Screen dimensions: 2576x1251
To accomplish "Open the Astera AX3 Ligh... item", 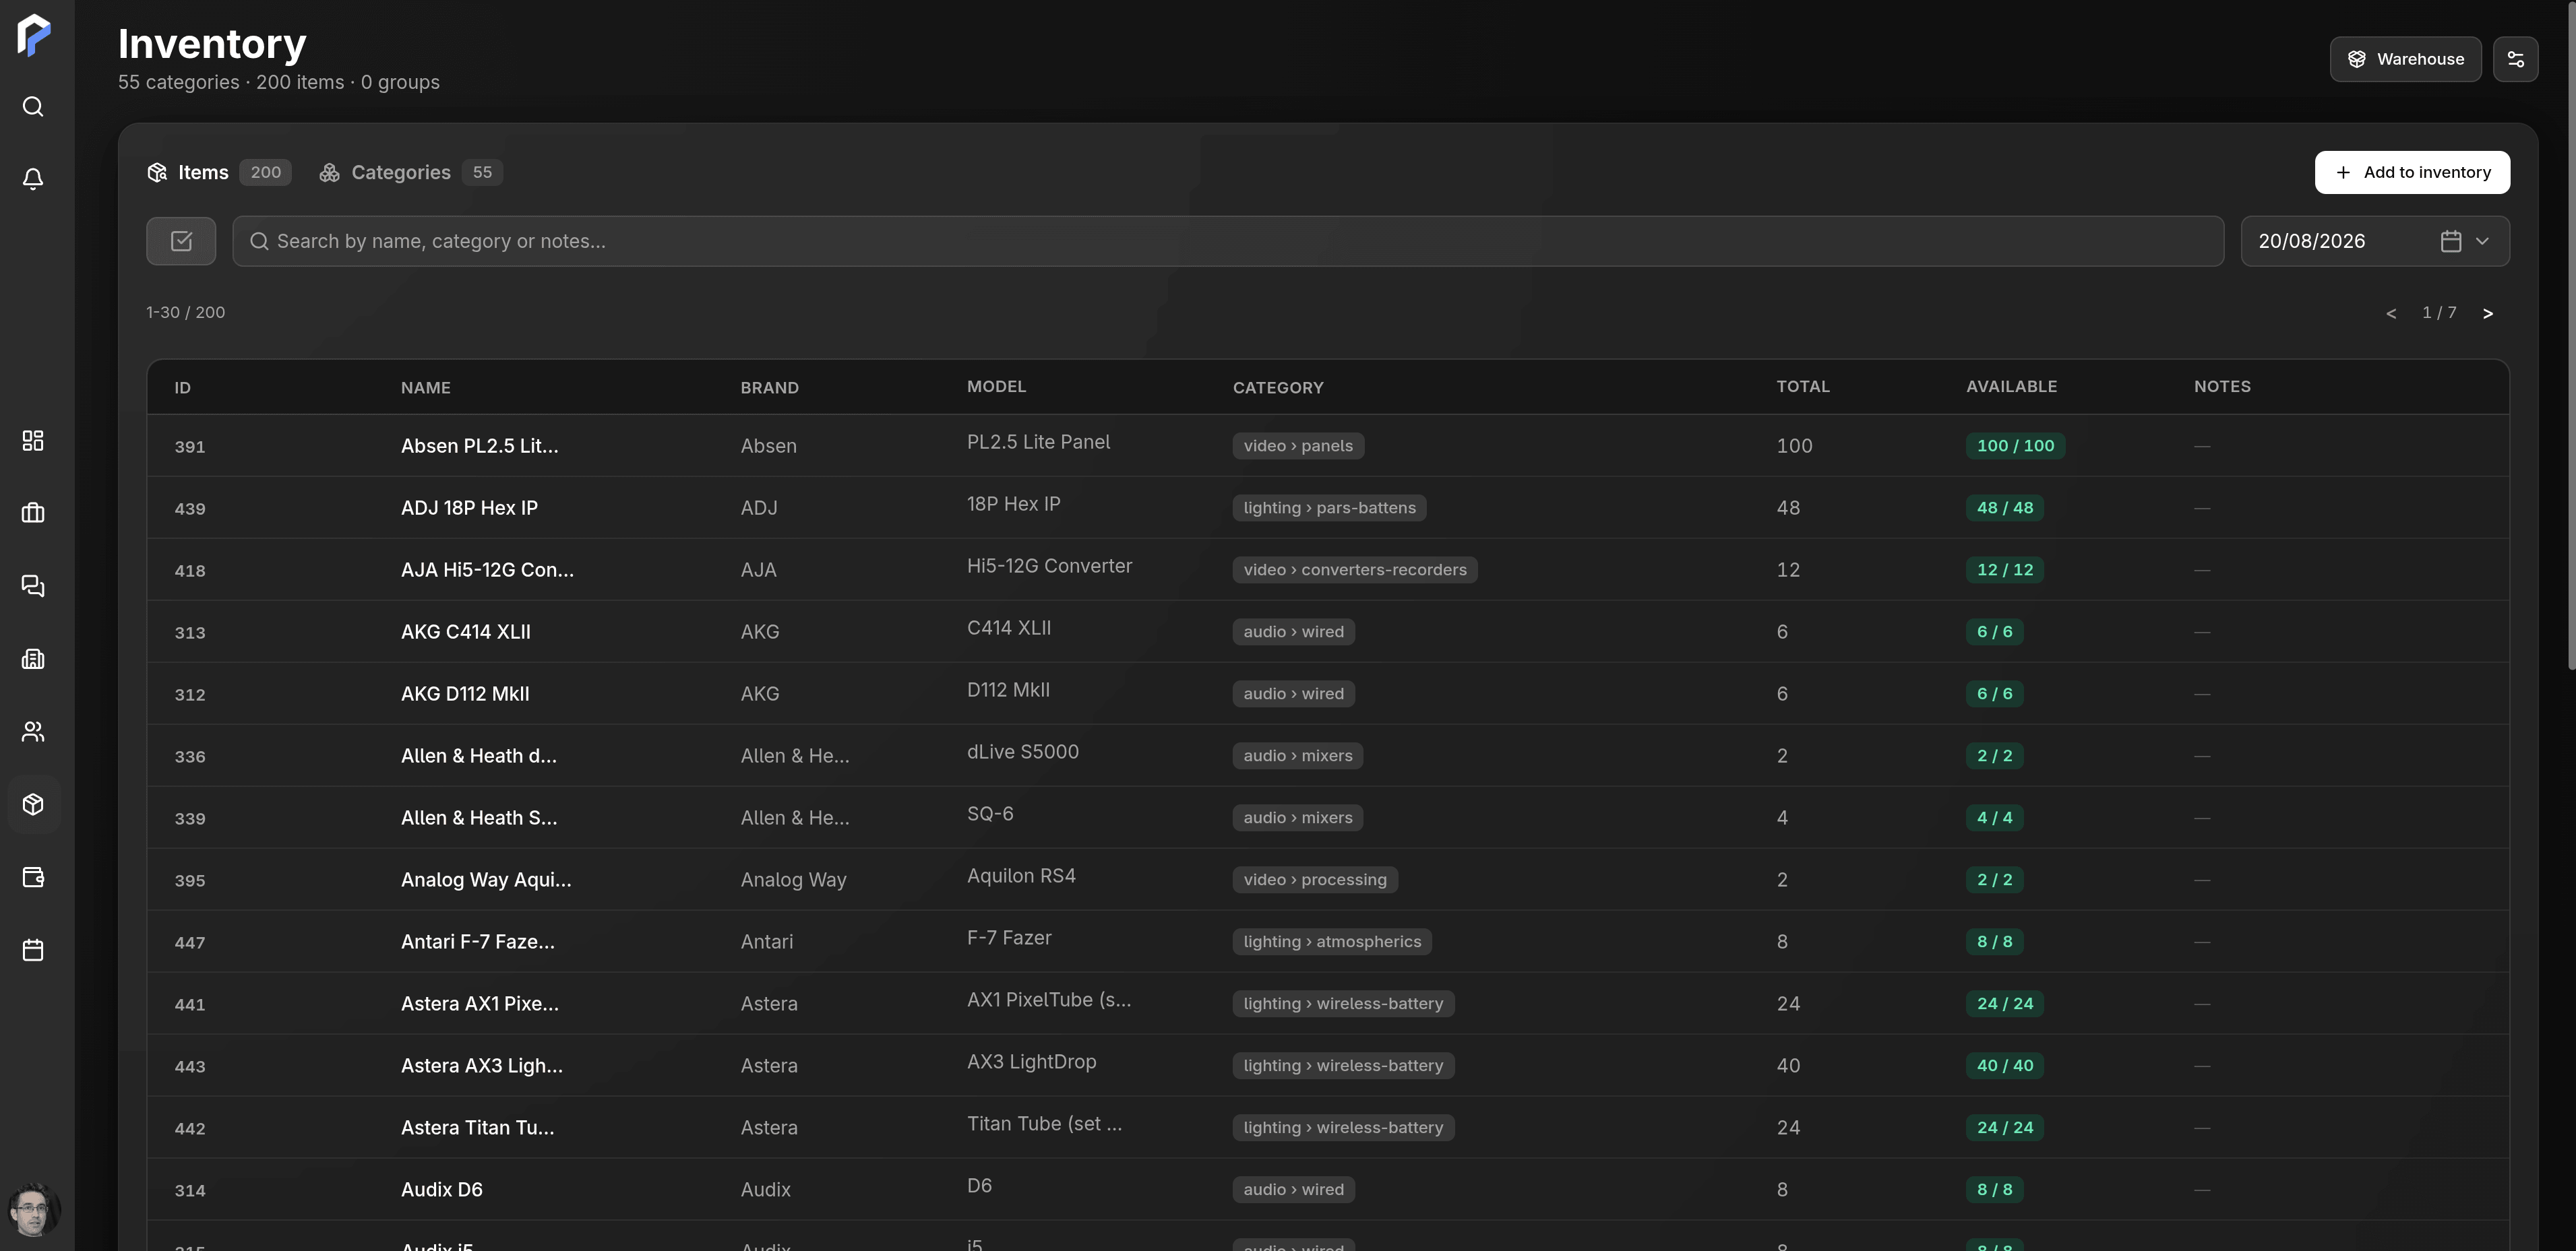I will [482, 1065].
